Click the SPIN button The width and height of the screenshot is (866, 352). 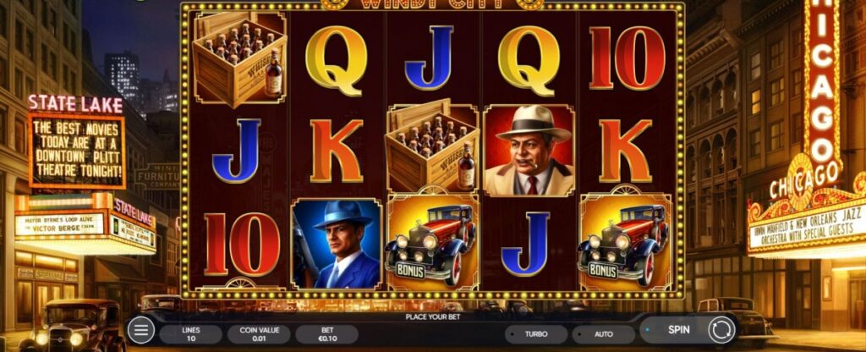point(678,329)
